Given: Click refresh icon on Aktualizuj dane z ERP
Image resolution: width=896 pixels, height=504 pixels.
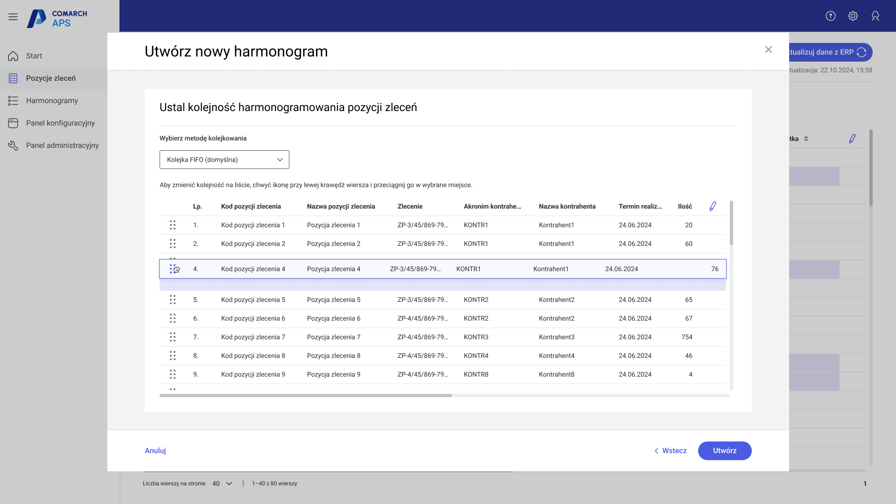Looking at the screenshot, I should pyautogui.click(x=861, y=52).
